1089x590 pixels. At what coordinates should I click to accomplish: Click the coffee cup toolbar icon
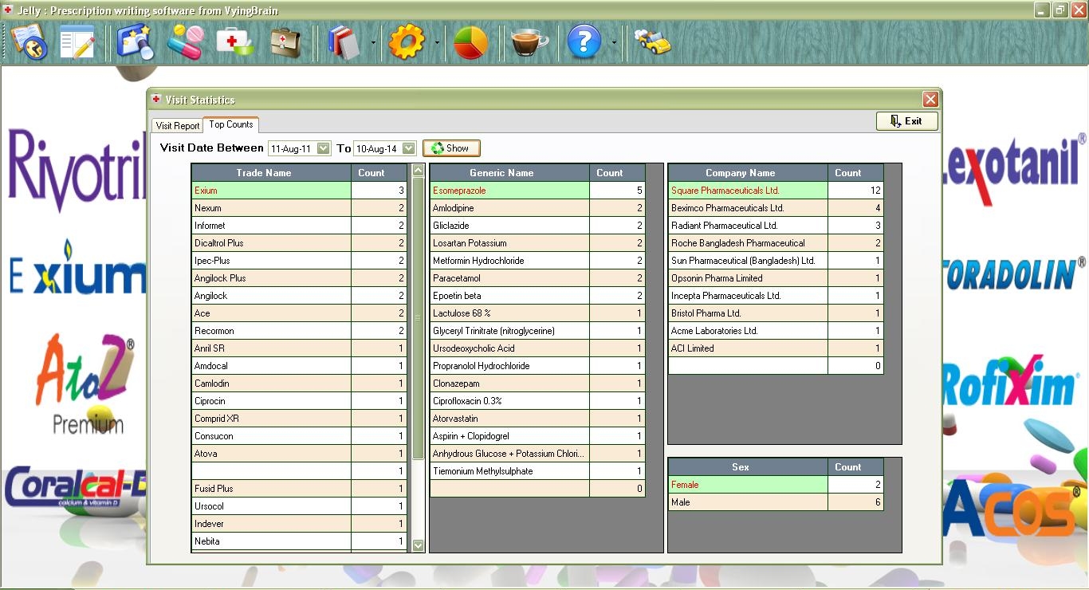point(529,41)
